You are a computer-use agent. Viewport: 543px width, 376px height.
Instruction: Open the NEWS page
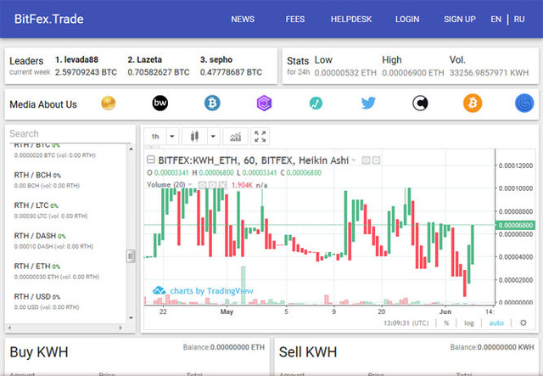[x=243, y=19]
